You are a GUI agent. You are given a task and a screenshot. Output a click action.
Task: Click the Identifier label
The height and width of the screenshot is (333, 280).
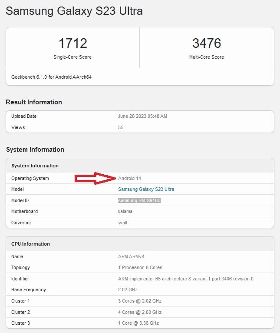click(20, 279)
